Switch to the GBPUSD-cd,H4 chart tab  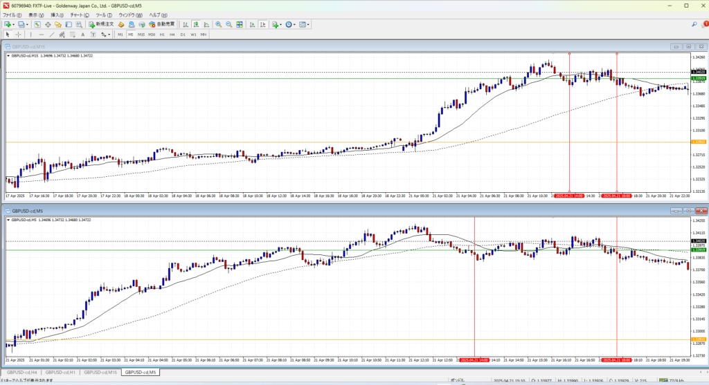(x=23, y=373)
